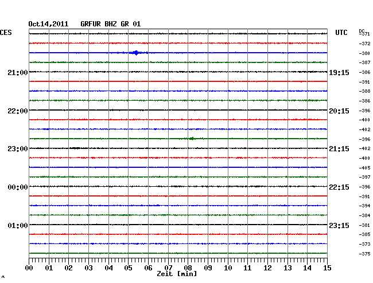Image resolution: width=373 pixels, height=283 pixels.
Task: Click the 07 minute axis tick label
Action: coord(168,268)
